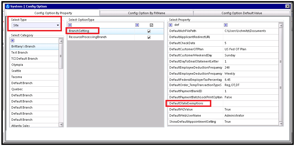296x146 pixels.
Task: Select Test Branch category
Action: 34,53
